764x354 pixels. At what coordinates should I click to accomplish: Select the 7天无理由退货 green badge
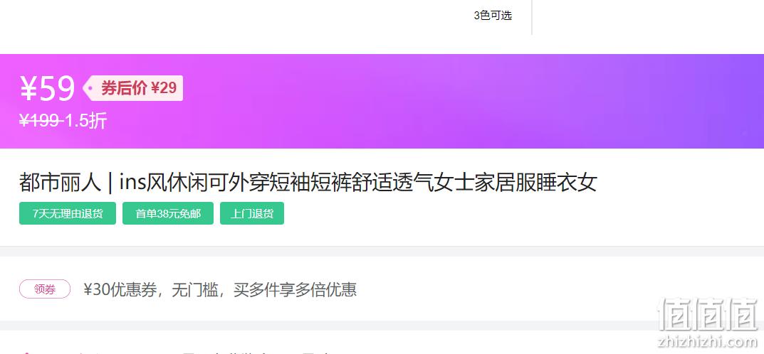[68, 213]
